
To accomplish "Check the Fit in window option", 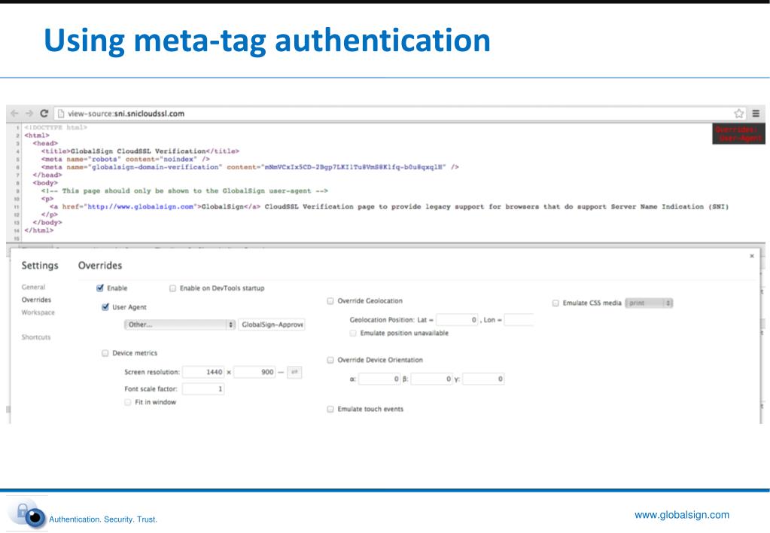I will (x=128, y=402).
